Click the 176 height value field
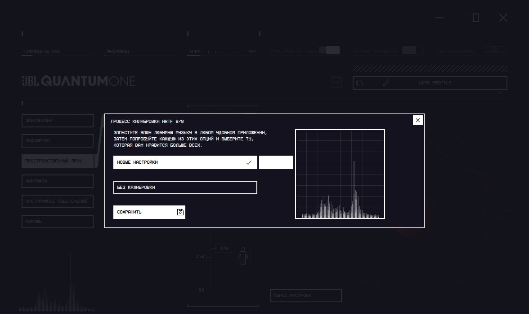Image resolution: width=529 pixels, height=314 pixels. pos(224,249)
